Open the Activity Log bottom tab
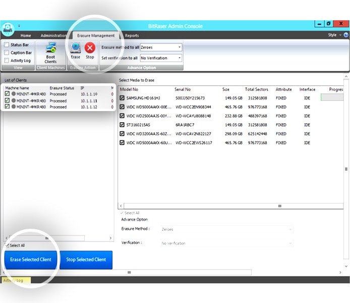350x303 pixels. pyautogui.click(x=16, y=280)
